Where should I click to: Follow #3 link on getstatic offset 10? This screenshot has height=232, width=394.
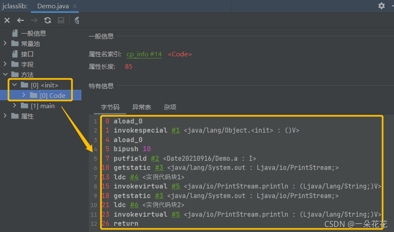(x=159, y=168)
